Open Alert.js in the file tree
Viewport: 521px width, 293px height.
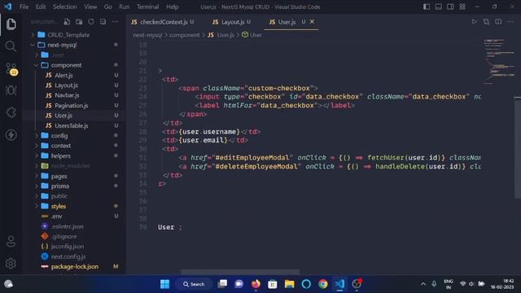63,76
